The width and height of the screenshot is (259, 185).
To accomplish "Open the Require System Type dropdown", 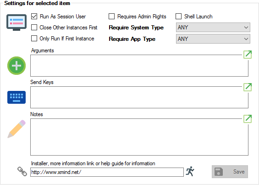I will pyautogui.click(x=213, y=27).
